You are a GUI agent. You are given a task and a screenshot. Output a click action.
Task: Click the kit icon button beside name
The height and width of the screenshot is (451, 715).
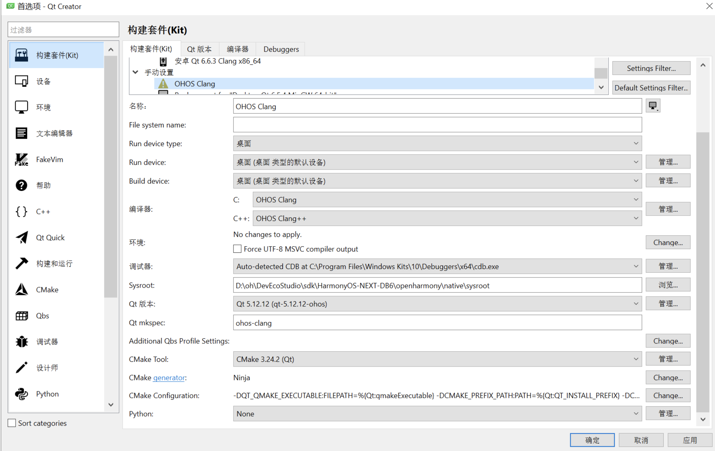(x=653, y=106)
